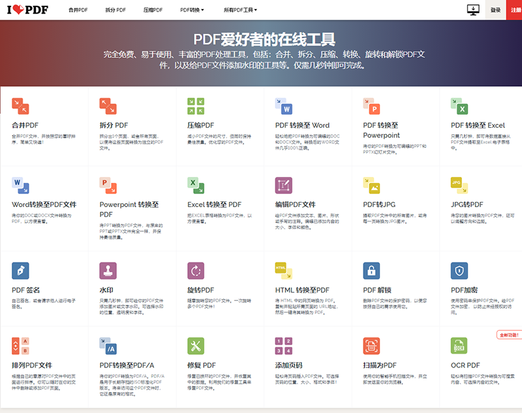The width and height of the screenshot is (522, 413).
Task: Open the 排列PDF文件 title link
Action: click(32, 365)
